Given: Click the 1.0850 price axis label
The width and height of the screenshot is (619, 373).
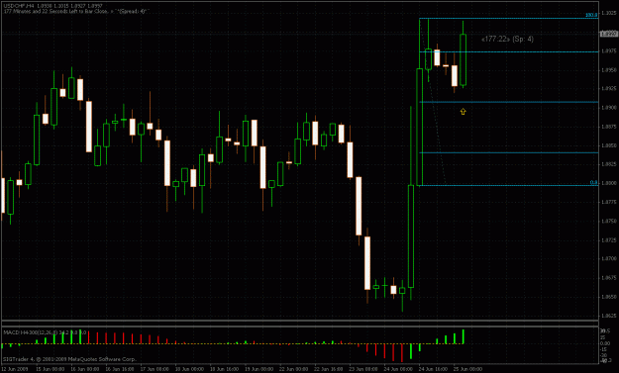Looking at the screenshot, I should click(x=609, y=145).
